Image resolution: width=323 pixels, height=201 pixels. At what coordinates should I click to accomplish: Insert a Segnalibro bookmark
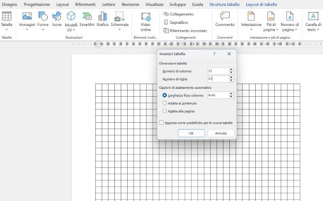176,22
